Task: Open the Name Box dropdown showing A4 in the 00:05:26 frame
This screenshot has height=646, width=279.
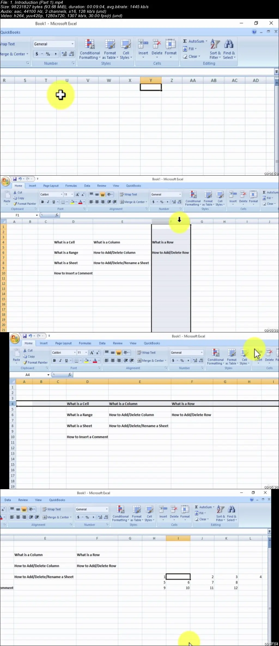Action: 48,375
